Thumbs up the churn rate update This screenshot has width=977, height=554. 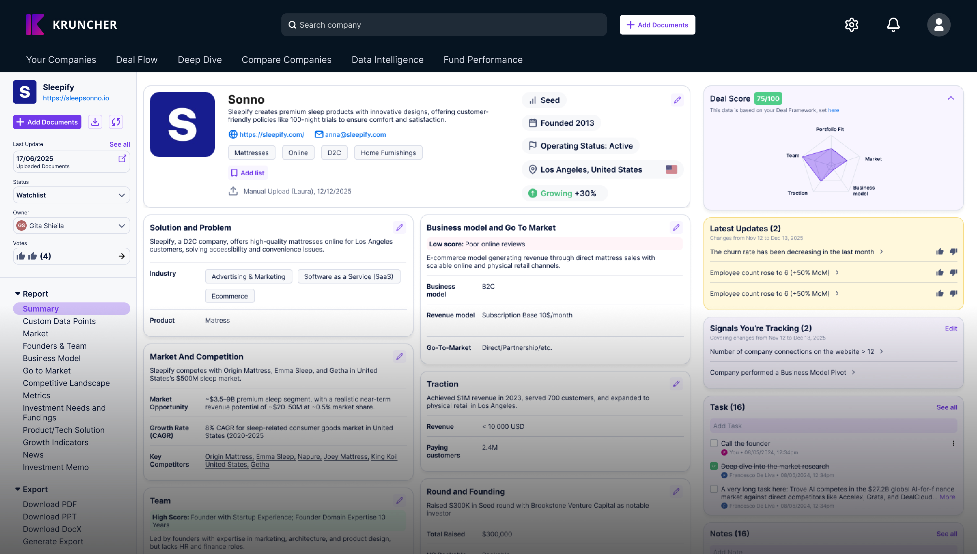click(x=939, y=252)
